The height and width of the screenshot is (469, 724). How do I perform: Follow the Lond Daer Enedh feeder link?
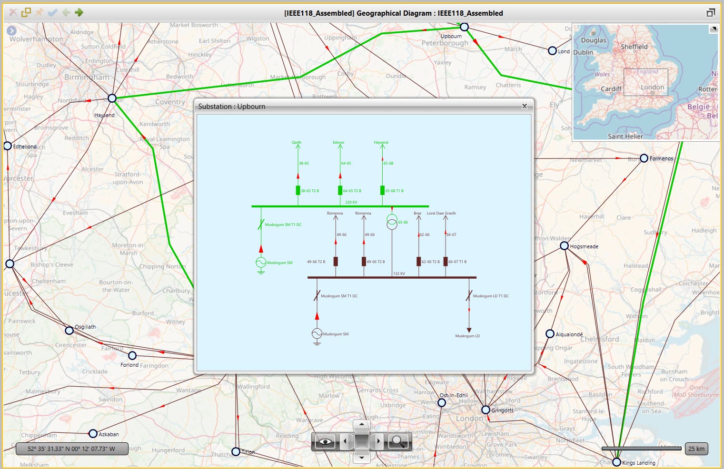pos(441,213)
